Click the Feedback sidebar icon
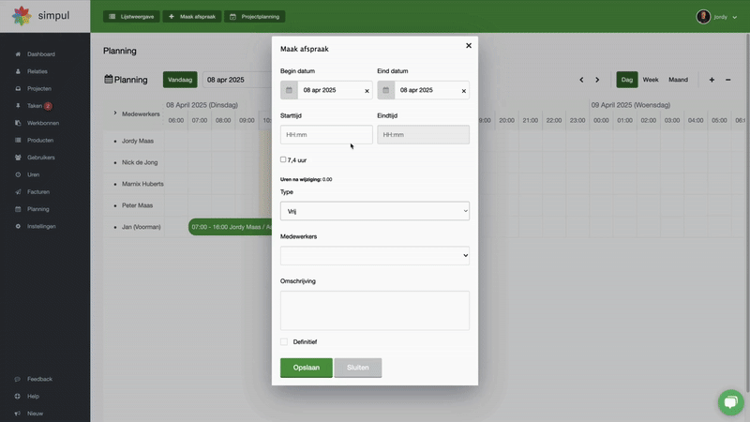 [18, 379]
